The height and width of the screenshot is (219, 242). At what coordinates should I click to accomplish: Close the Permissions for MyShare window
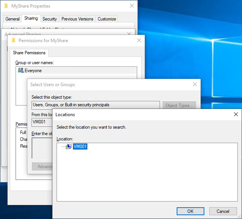tap(139, 41)
